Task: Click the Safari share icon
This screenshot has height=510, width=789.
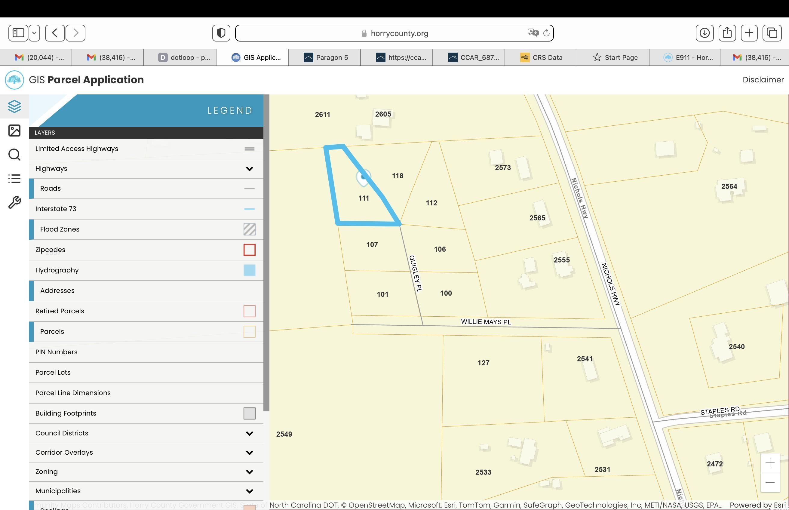Action: (x=727, y=33)
